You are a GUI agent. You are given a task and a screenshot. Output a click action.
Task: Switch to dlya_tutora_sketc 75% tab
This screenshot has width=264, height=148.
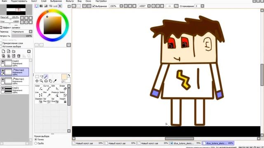coord(186,143)
